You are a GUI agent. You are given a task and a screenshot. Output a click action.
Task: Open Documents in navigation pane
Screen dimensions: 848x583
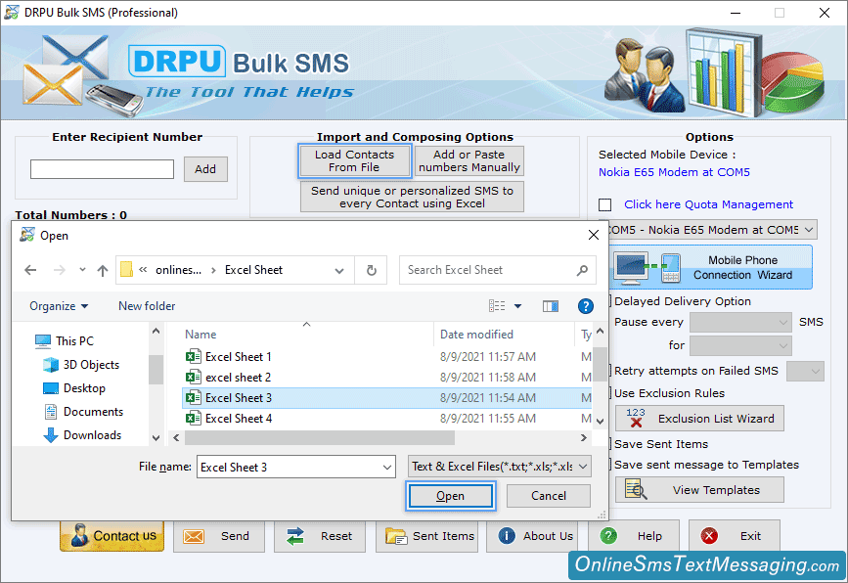tap(84, 412)
